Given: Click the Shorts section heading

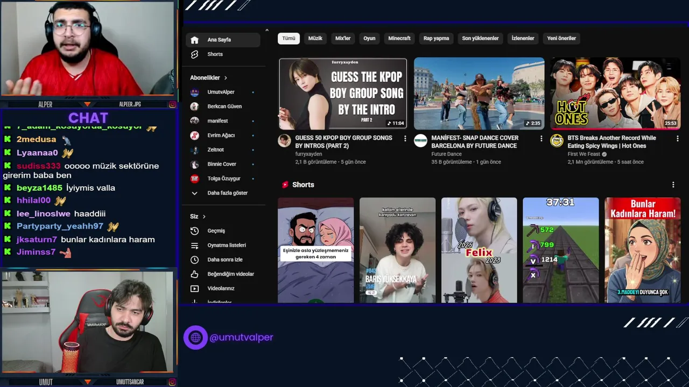Looking at the screenshot, I should click(x=303, y=185).
